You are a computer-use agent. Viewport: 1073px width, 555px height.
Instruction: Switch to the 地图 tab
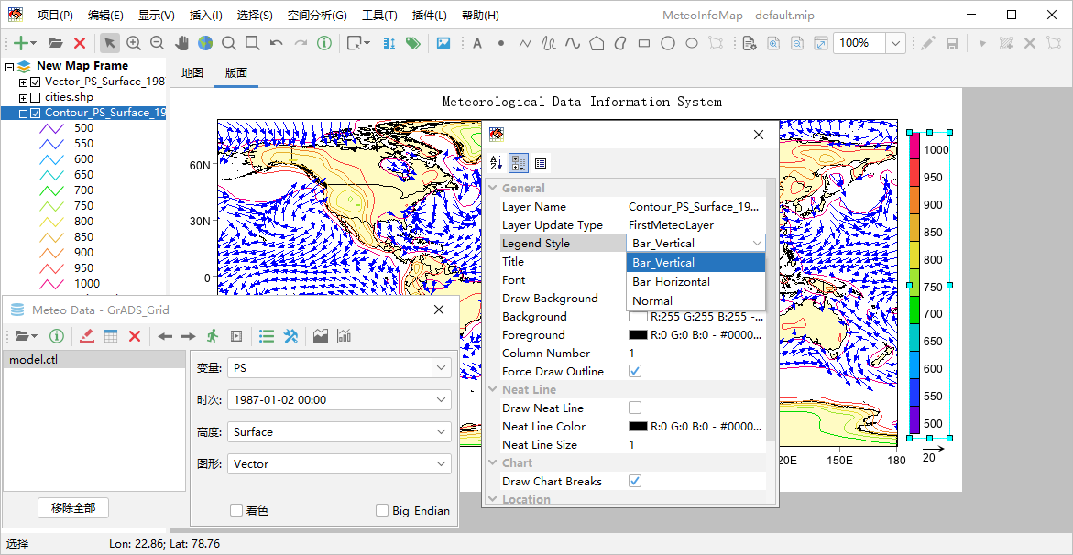(x=192, y=73)
